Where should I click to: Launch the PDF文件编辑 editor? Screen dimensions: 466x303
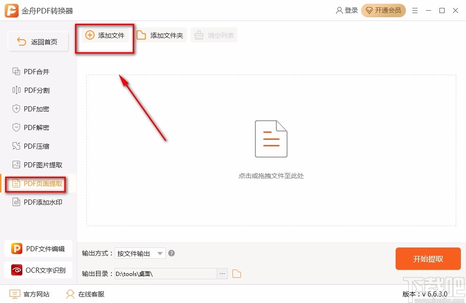38,248
